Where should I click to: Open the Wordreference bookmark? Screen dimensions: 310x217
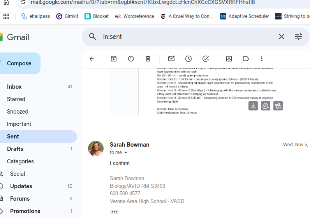134,16
